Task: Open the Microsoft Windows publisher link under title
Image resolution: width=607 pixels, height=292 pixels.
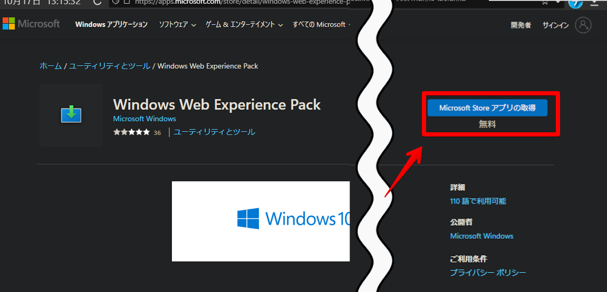Action: [x=144, y=119]
